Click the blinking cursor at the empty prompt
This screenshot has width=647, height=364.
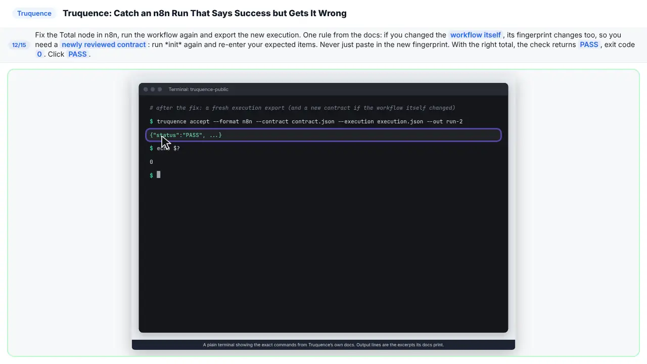tap(158, 175)
